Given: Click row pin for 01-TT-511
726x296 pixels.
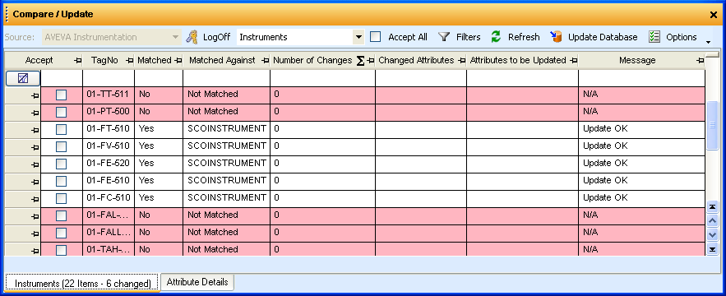Looking at the screenshot, I should [35, 95].
